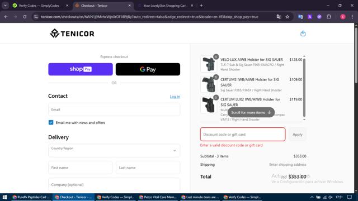Open the Chrome three-dot menu

point(352,17)
